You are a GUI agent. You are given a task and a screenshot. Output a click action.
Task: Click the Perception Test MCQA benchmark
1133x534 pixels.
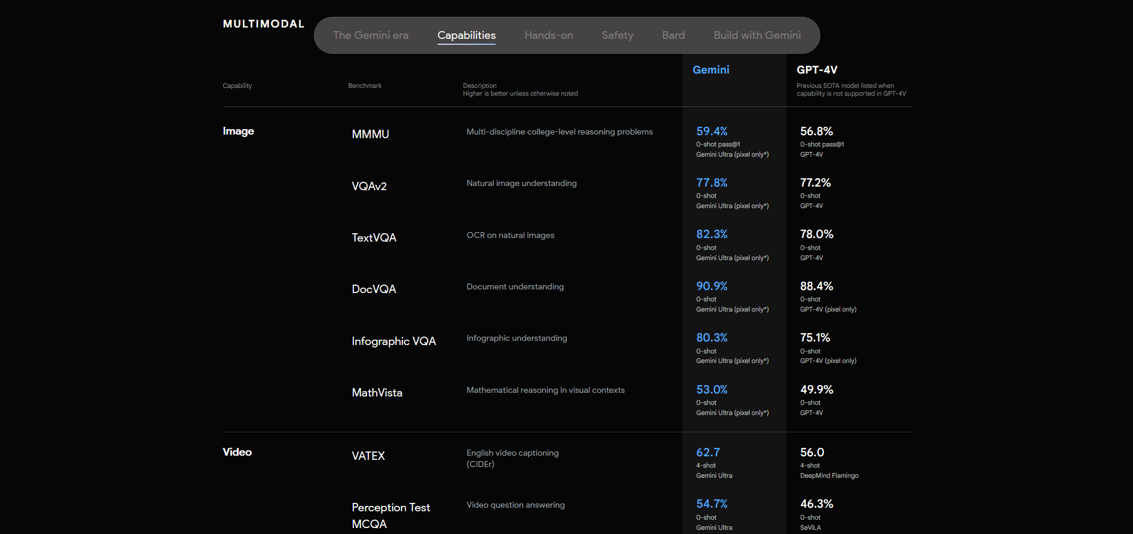coord(391,515)
